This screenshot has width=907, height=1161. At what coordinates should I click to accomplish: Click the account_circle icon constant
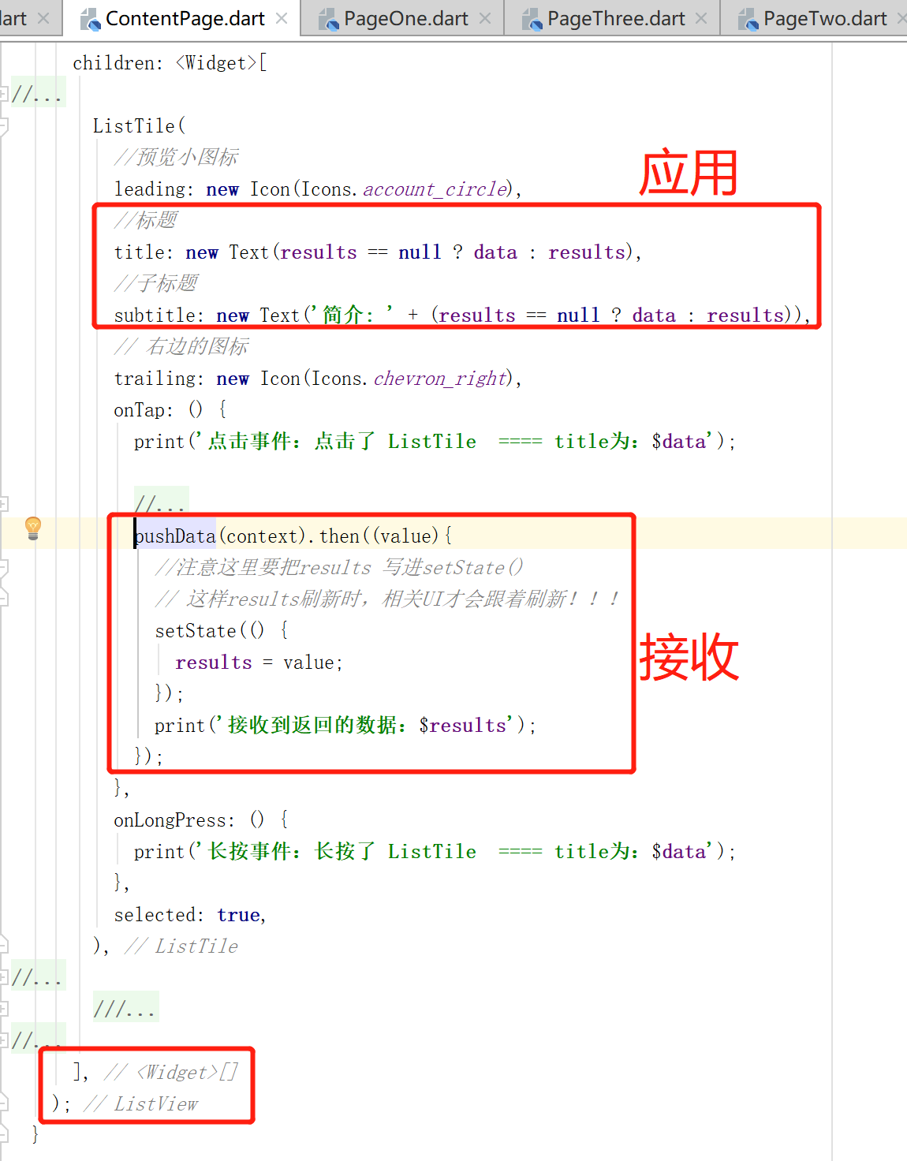click(435, 189)
